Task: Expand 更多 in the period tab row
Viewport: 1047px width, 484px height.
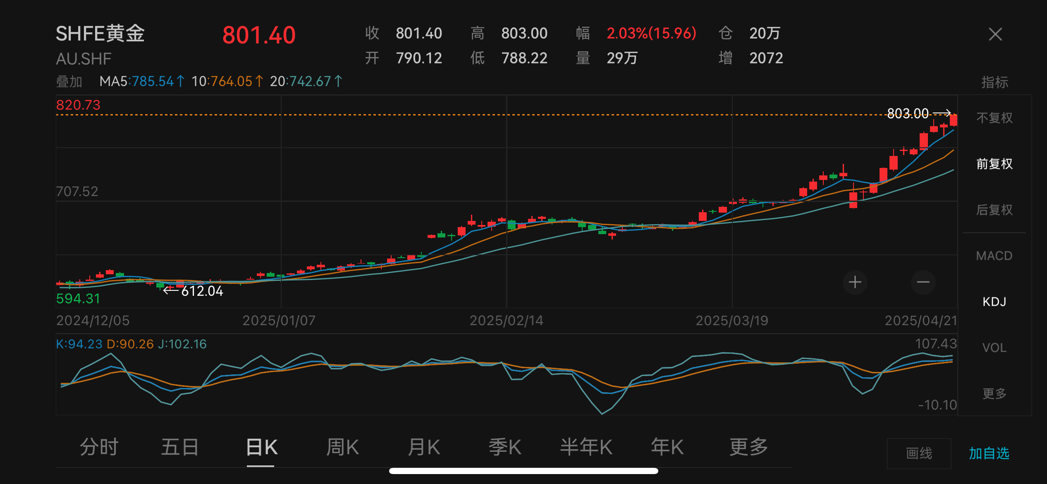Action: tap(748, 447)
